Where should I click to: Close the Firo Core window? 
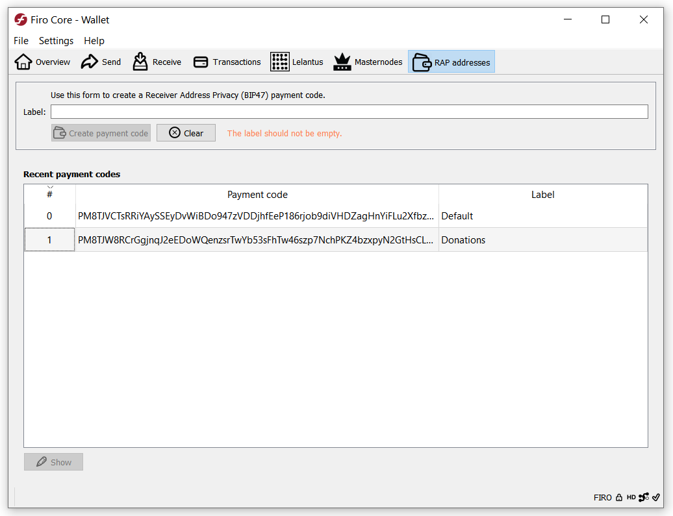pyautogui.click(x=643, y=19)
